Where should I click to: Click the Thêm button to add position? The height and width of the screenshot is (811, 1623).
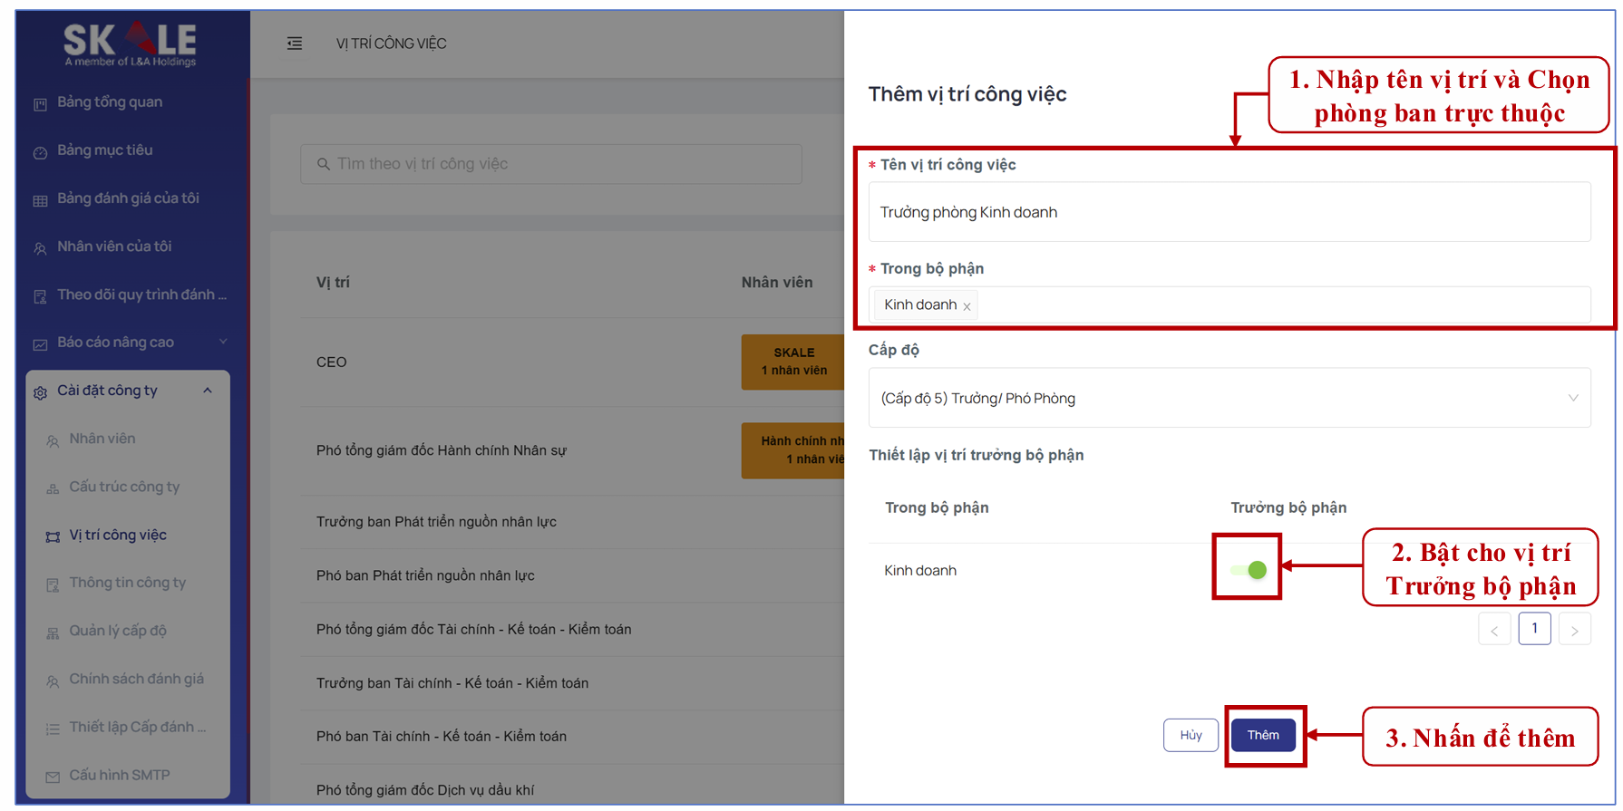(1262, 735)
